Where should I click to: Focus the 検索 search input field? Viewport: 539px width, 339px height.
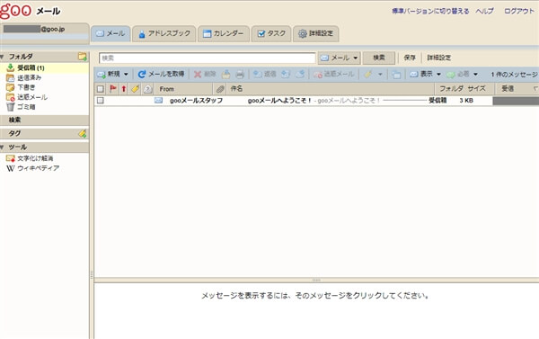(207, 58)
